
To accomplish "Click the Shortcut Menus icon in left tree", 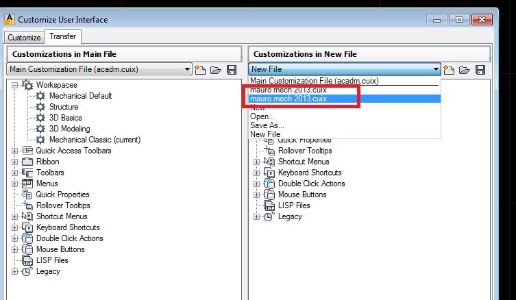I will 27,216.
